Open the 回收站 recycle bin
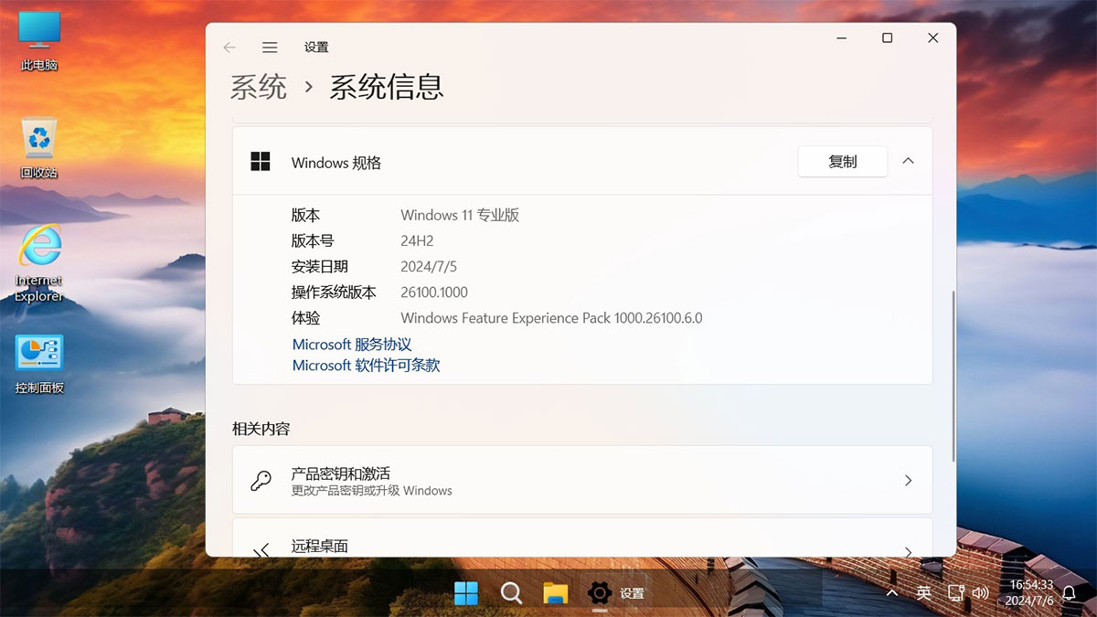Image resolution: width=1097 pixels, height=617 pixels. click(37, 144)
